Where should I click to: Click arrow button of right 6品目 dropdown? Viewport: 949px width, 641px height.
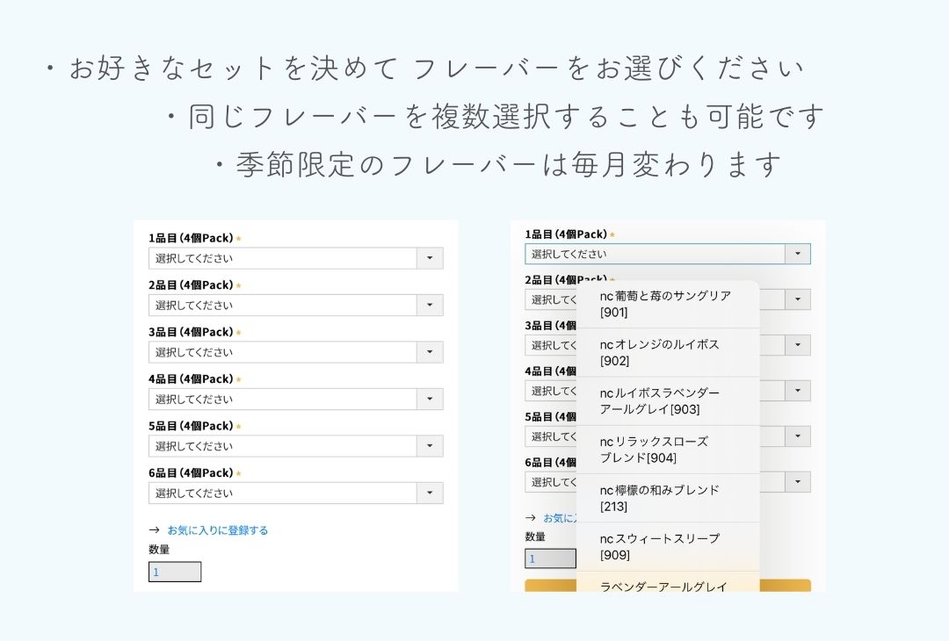pyautogui.click(x=797, y=482)
